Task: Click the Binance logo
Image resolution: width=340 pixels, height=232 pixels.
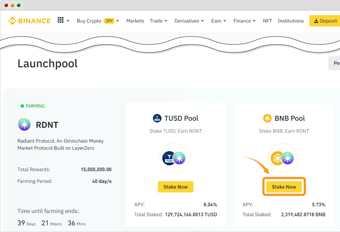Action: 29,21
